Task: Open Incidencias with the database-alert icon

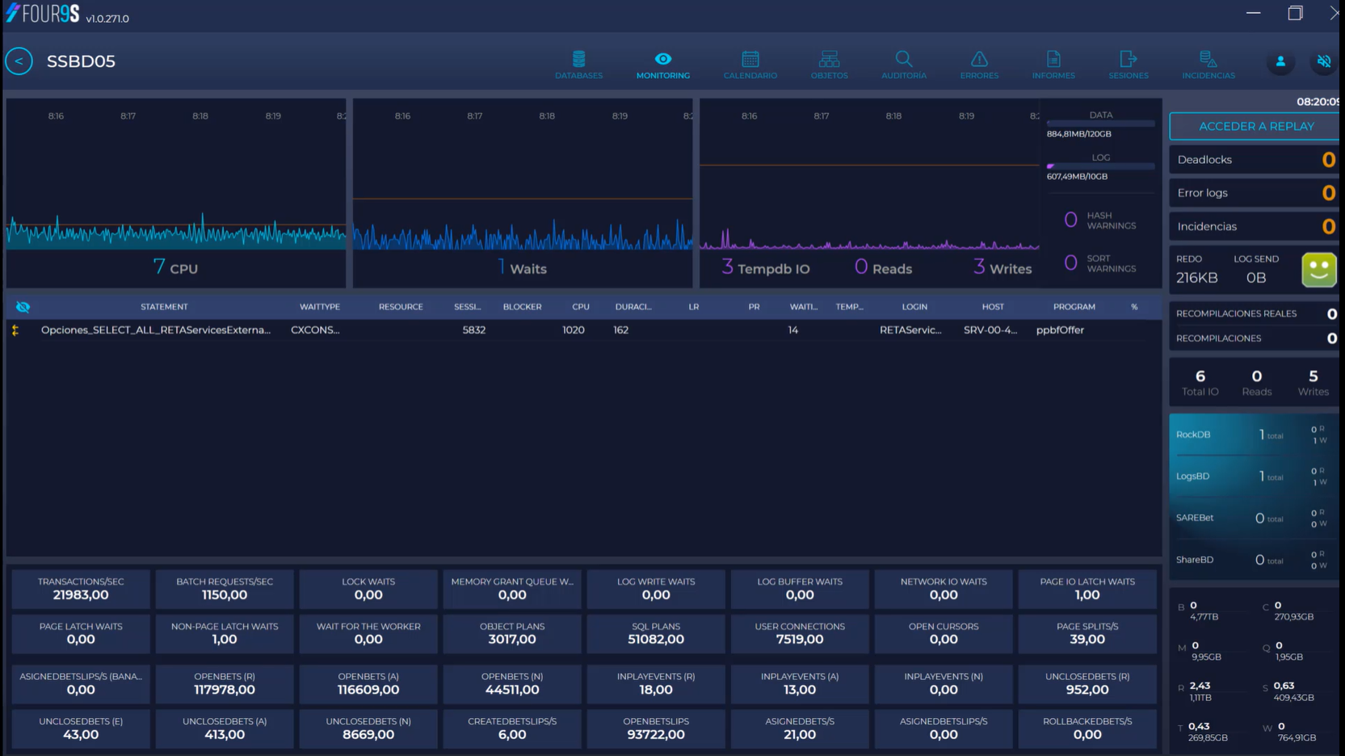Action: click(1207, 61)
